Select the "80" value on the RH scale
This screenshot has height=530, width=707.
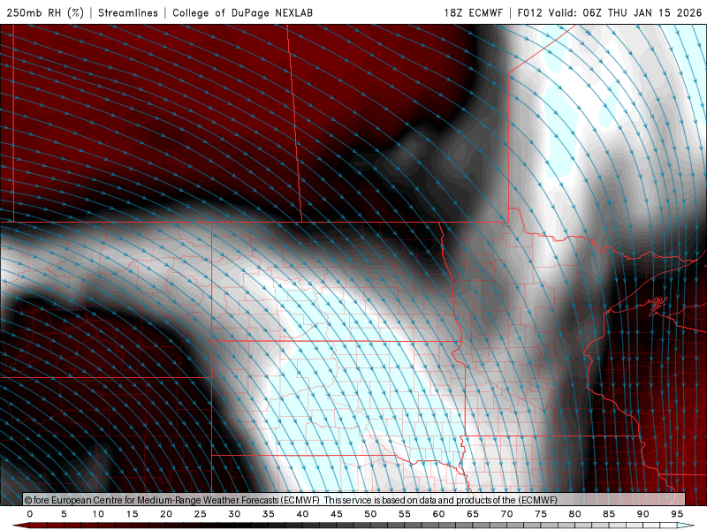pyautogui.click(x=575, y=514)
